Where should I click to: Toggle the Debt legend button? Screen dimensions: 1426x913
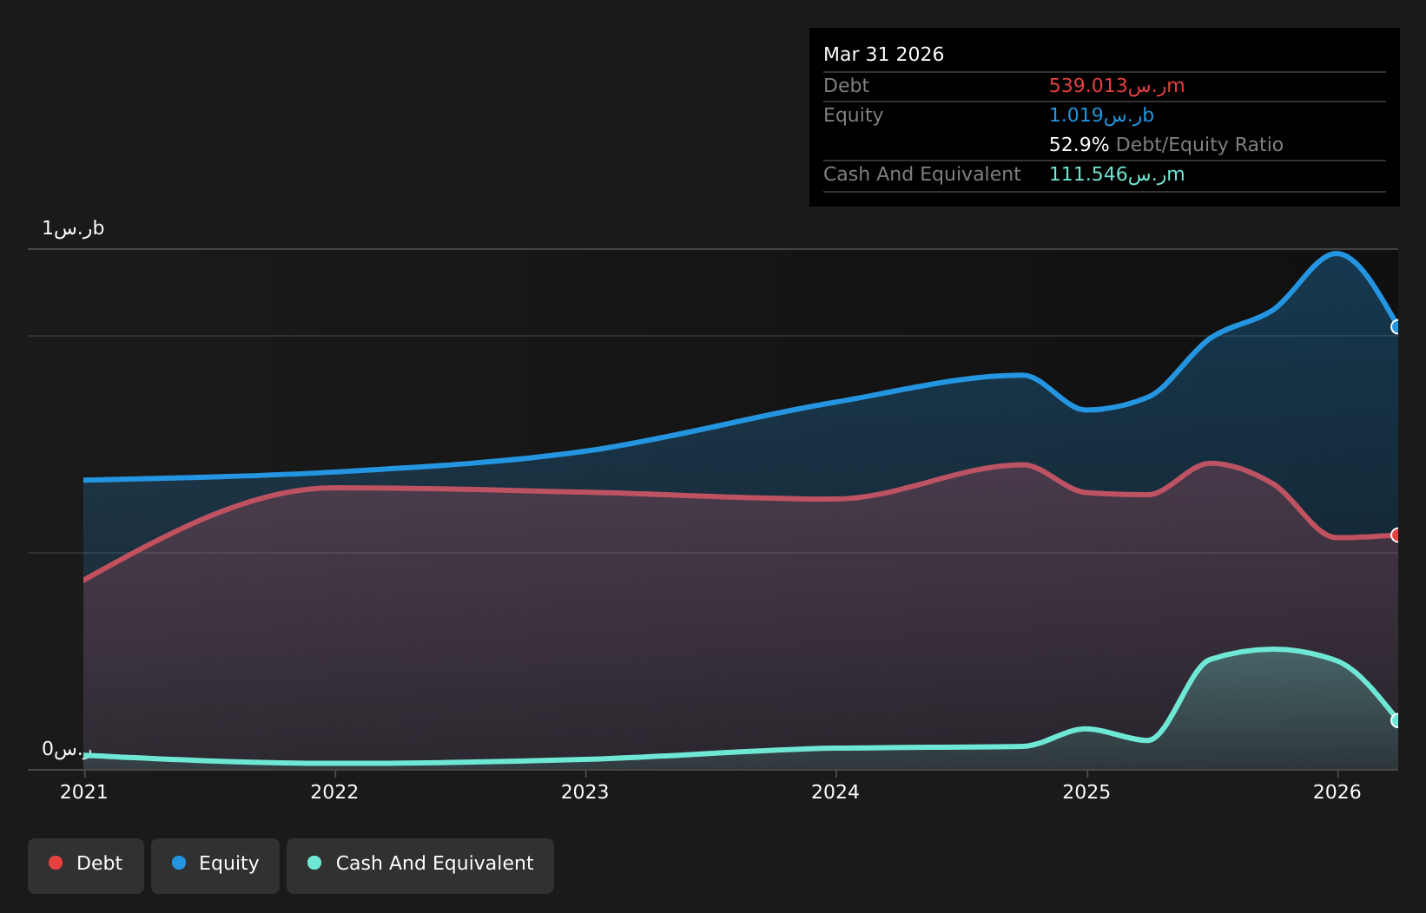tap(86, 865)
